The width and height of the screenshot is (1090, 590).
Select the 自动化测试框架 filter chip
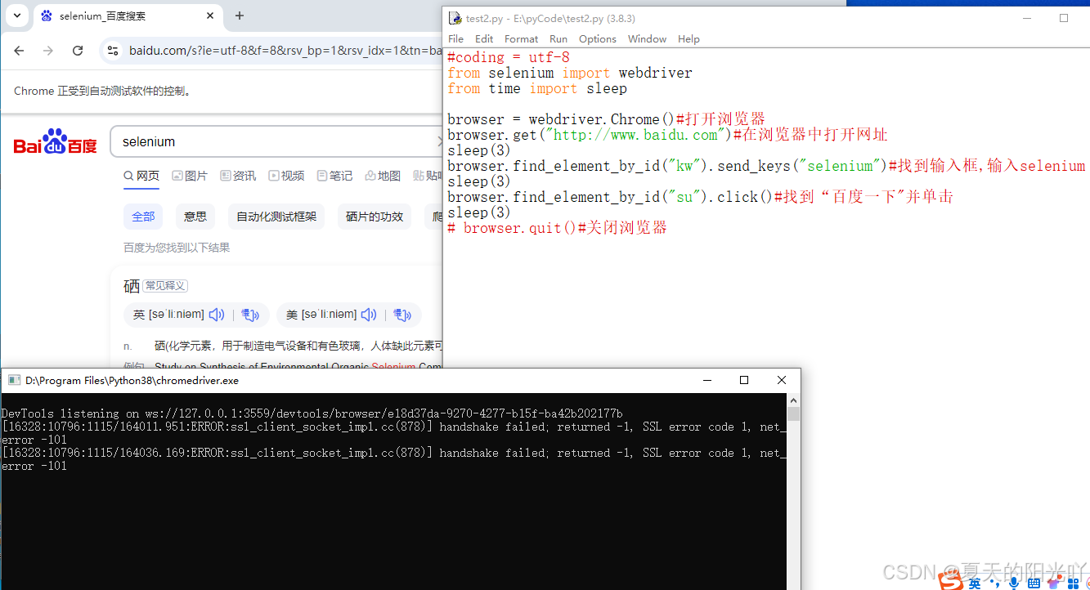pyautogui.click(x=276, y=217)
